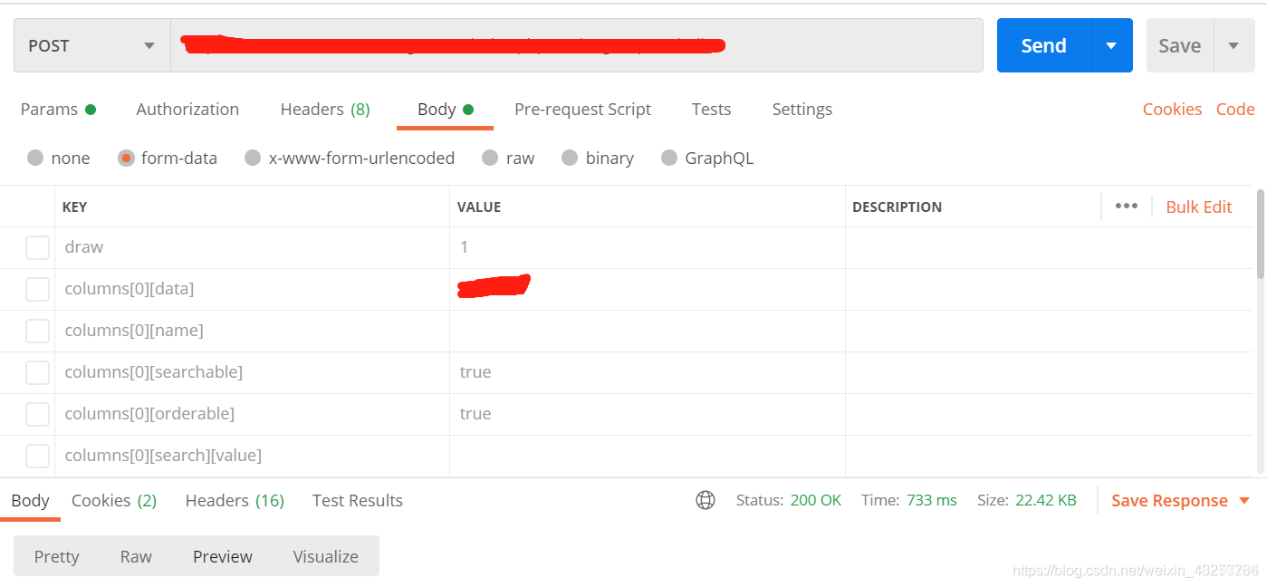
Task: Enable the columns[0][name] checkbox
Action: [x=37, y=331]
